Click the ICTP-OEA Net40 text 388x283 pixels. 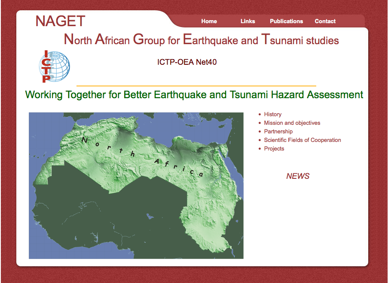click(187, 62)
